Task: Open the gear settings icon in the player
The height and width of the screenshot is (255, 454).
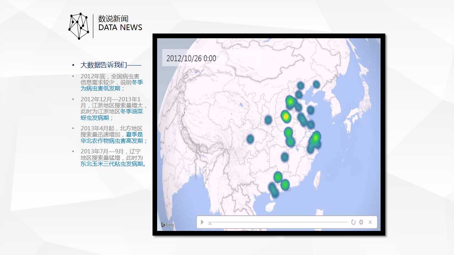Action: click(x=361, y=222)
